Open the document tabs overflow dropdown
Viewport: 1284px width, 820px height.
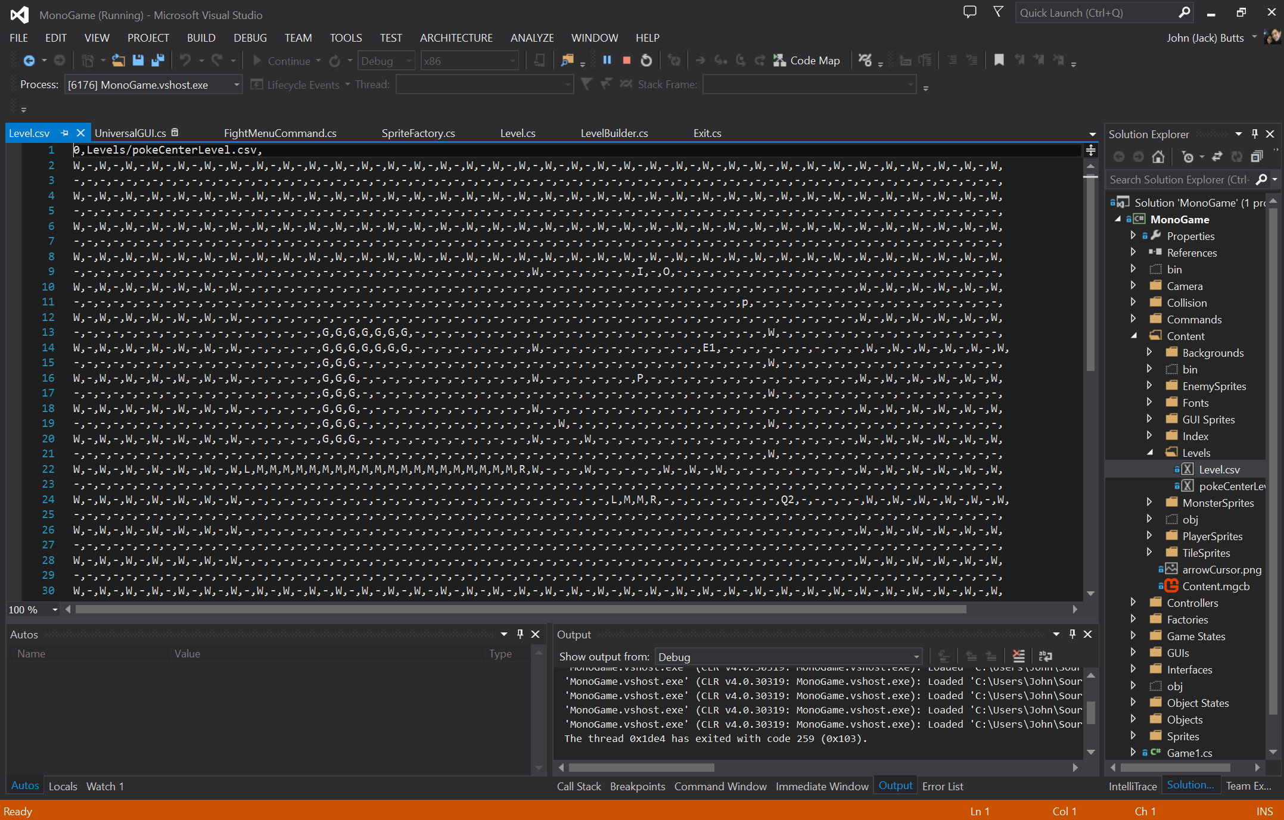coord(1092,135)
